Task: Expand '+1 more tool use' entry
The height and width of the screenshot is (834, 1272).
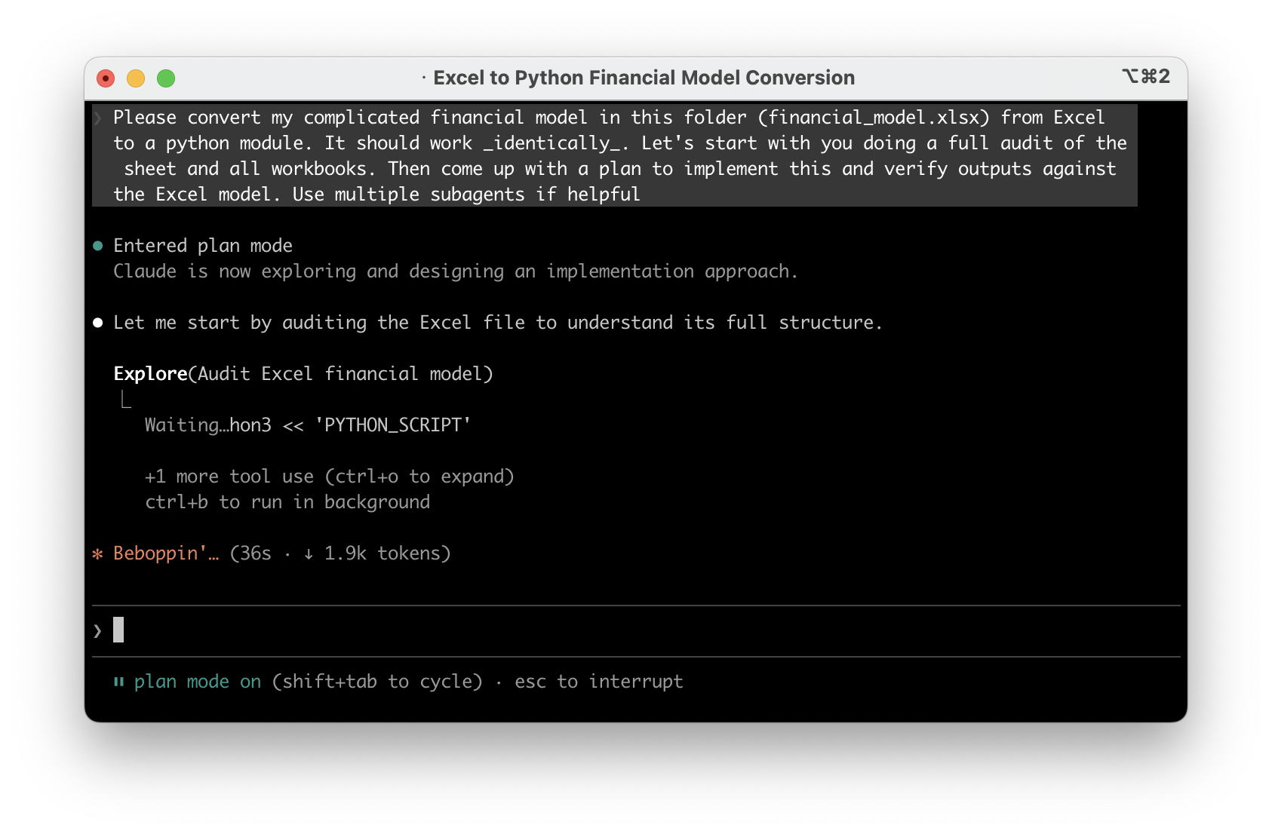Action: click(x=330, y=476)
